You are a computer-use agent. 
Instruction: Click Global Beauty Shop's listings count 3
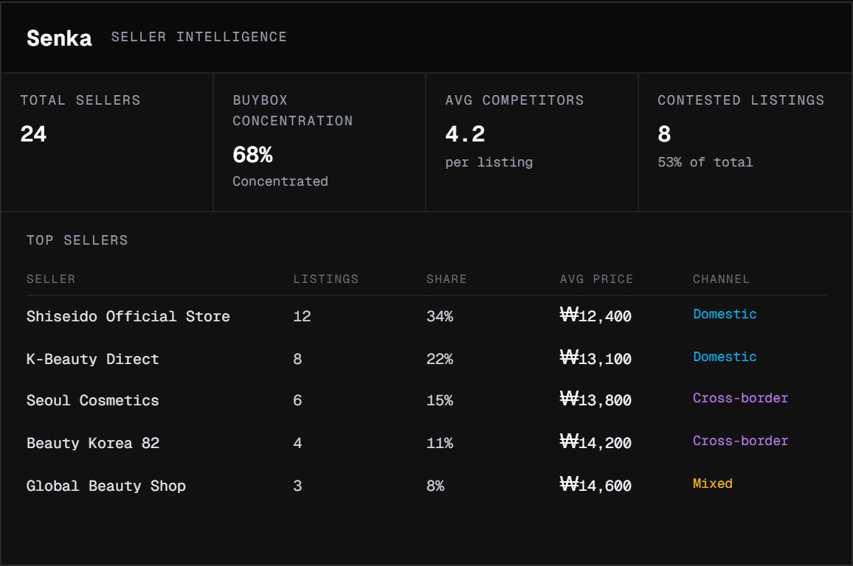pos(297,486)
